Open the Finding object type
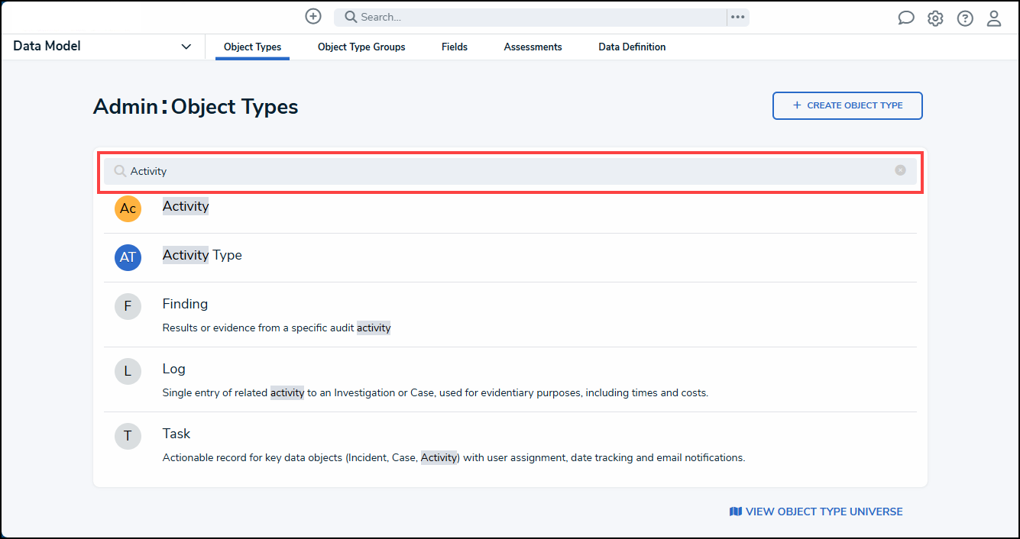The image size is (1020, 539). tap(185, 304)
